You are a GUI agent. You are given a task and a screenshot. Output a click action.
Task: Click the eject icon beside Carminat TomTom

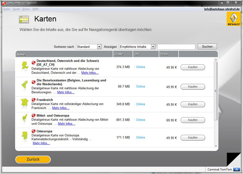[237, 169]
